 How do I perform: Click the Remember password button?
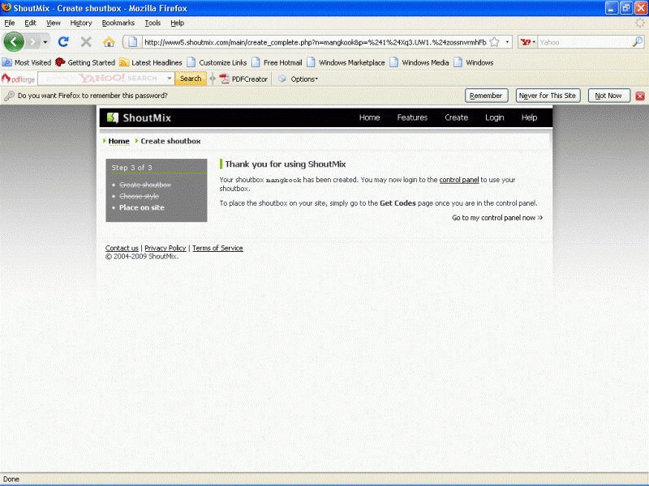[486, 96]
